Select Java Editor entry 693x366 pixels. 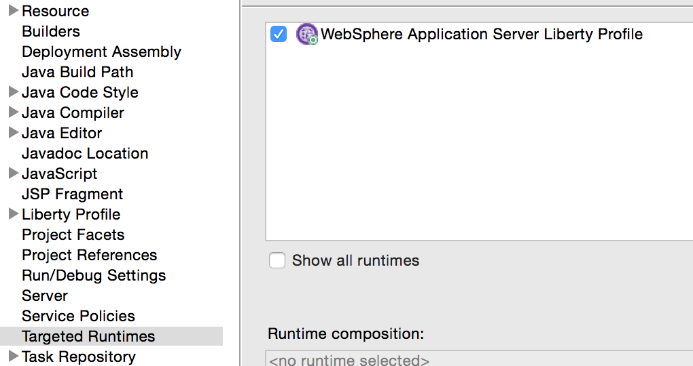point(62,133)
